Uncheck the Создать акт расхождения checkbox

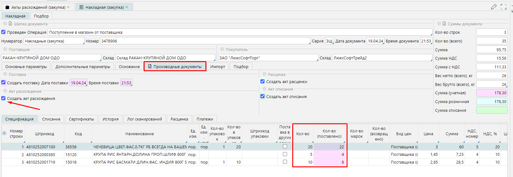3,98
